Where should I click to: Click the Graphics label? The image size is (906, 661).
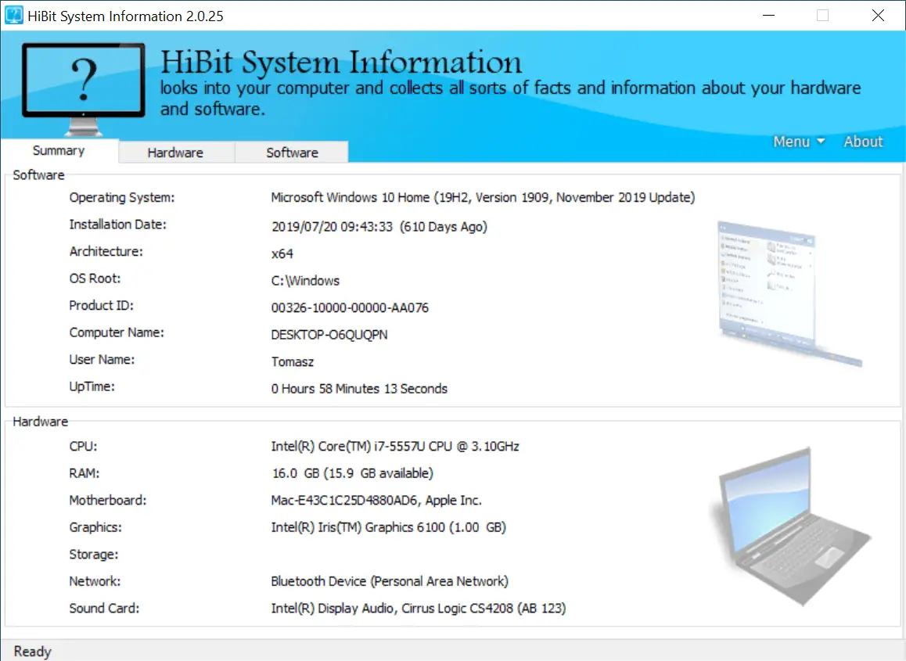[x=96, y=527]
